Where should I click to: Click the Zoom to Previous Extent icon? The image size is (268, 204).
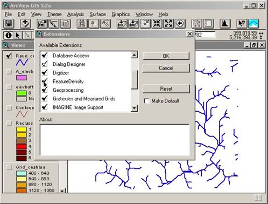click(x=180, y=24)
